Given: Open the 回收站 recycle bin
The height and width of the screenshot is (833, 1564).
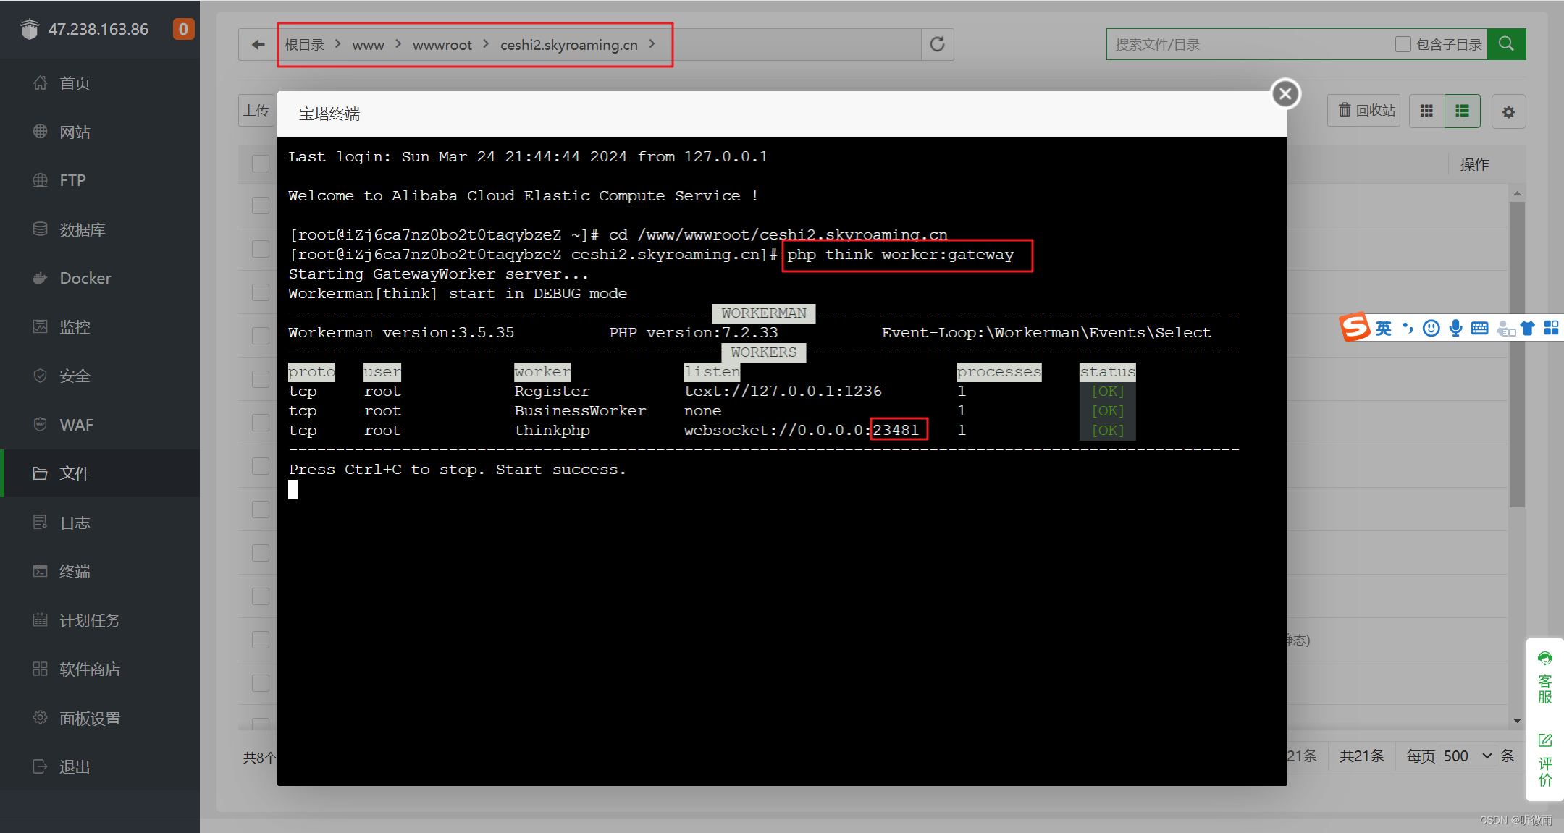Looking at the screenshot, I should (x=1364, y=111).
